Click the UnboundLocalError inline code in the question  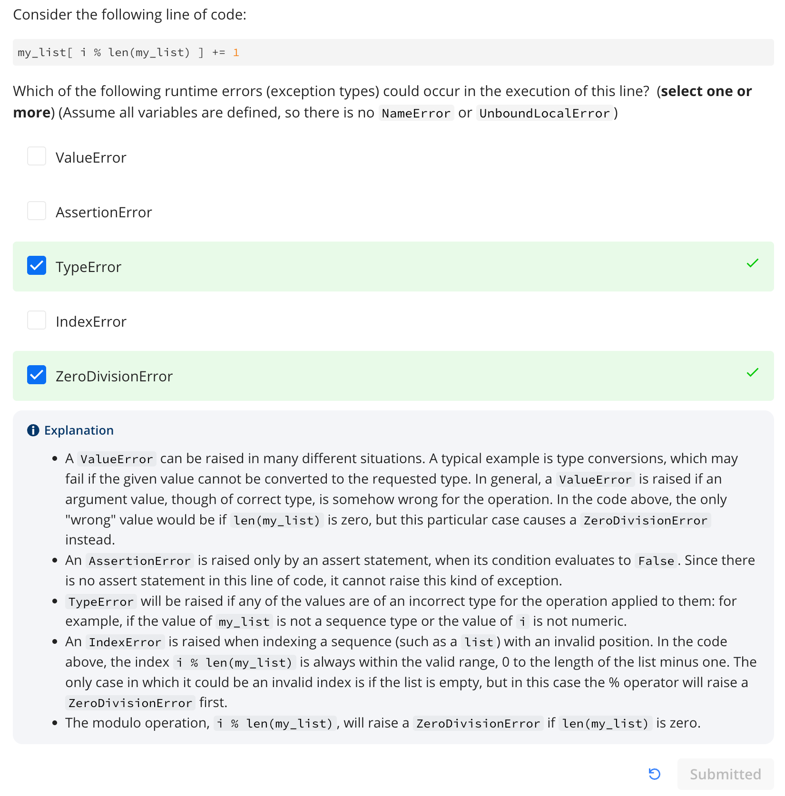[545, 113]
